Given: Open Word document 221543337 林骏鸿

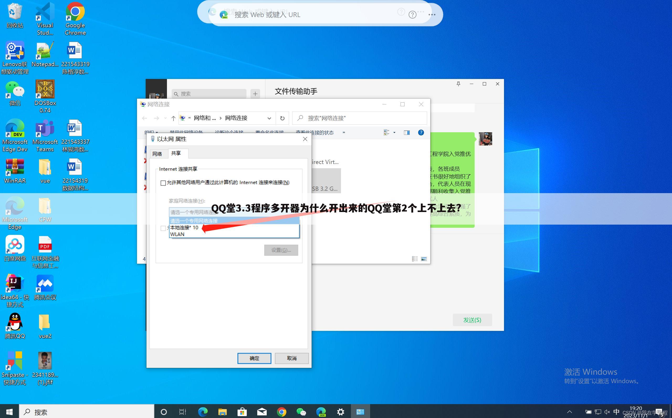Looking at the screenshot, I should coord(75,135).
